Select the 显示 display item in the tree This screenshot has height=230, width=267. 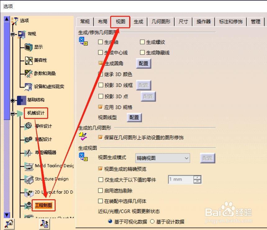[x=38, y=47]
